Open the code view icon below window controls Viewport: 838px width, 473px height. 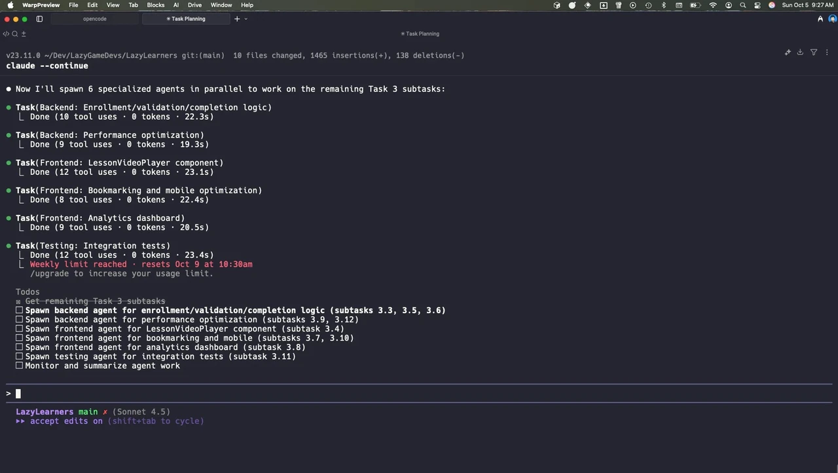[x=6, y=33]
